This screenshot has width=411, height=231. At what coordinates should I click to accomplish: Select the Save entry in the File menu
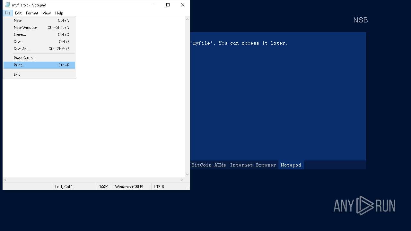pyautogui.click(x=39, y=42)
